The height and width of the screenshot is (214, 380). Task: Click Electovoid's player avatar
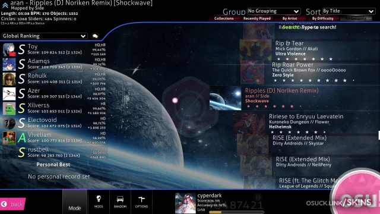click(9, 123)
